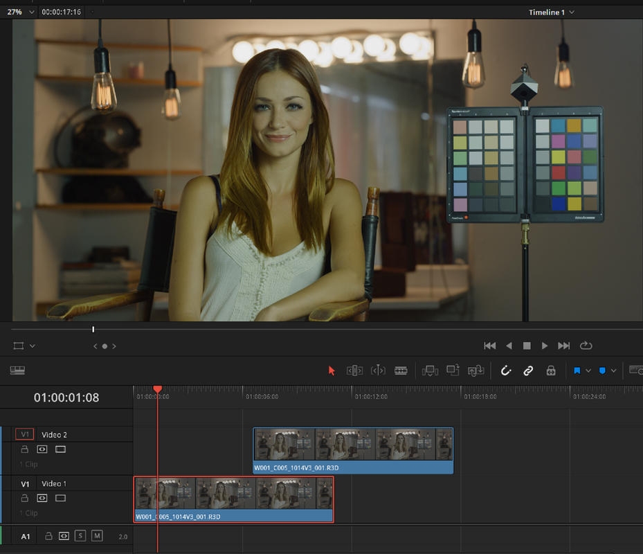Screen dimensions: 643x554
Task: Select the Blade Edit Mode tool
Action: [401, 371]
